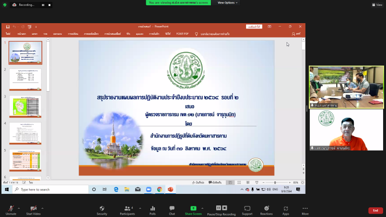
Task: Open the Reactions menu
Action: [x=266, y=210]
